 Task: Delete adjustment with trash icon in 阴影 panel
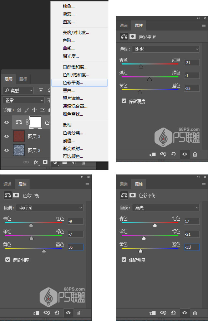coord(195,154)
